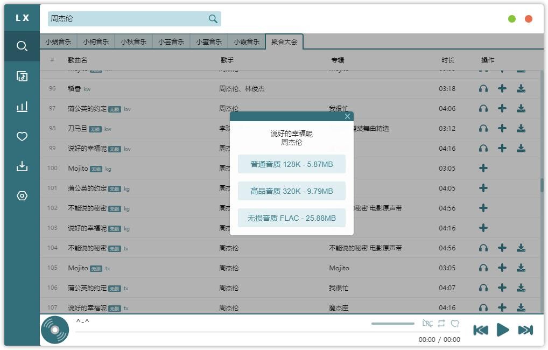Toggle the loop playback mode icon
The height and width of the screenshot is (350, 548).
click(x=441, y=324)
